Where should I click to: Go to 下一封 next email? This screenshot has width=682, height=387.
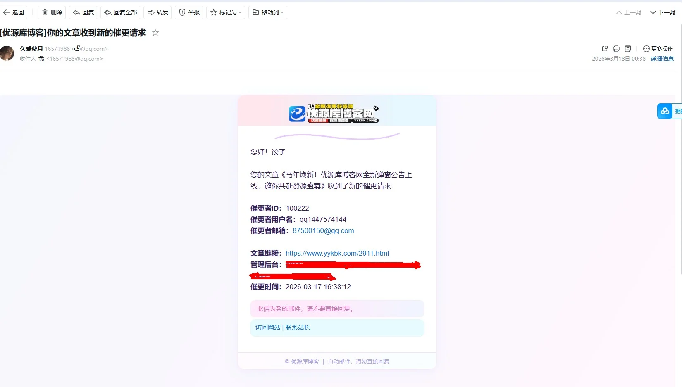662,12
